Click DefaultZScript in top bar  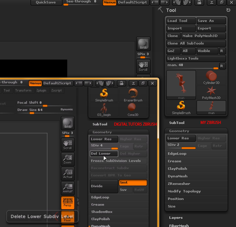click(132, 2)
